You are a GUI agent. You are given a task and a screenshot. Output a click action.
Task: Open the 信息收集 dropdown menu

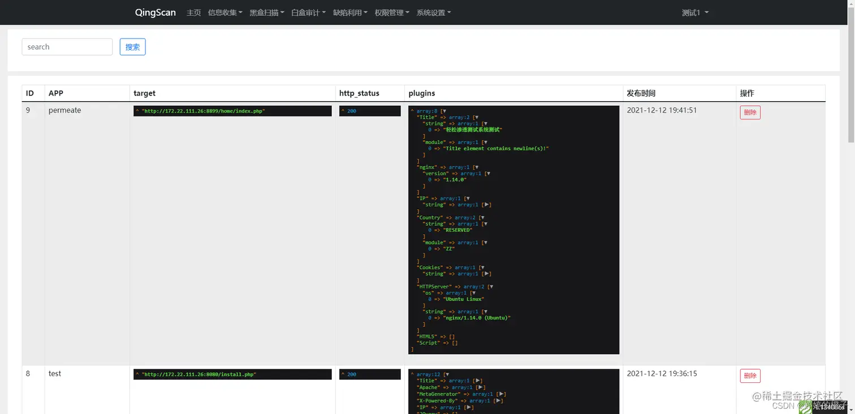coord(225,12)
